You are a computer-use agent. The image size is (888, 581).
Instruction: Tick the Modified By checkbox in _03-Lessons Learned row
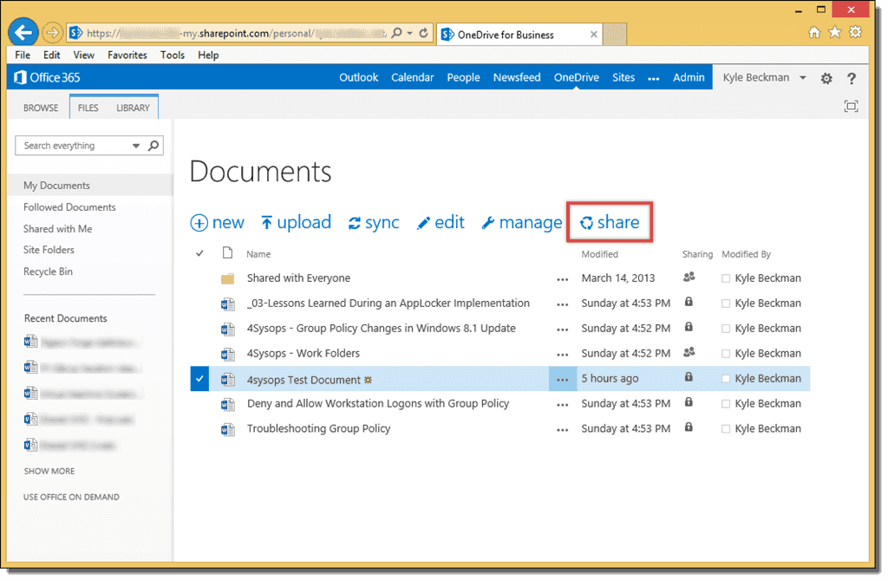click(x=726, y=304)
